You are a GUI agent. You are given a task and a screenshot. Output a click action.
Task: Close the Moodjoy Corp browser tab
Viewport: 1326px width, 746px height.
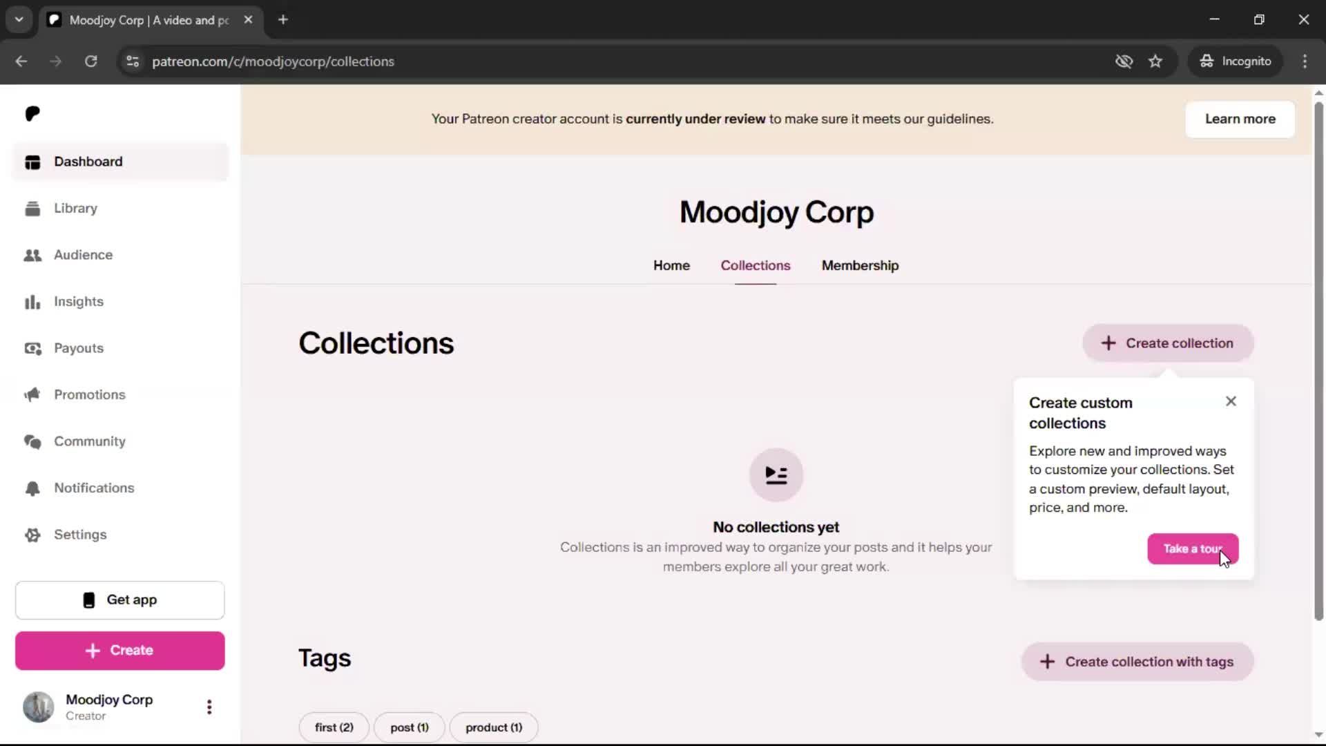tap(248, 20)
